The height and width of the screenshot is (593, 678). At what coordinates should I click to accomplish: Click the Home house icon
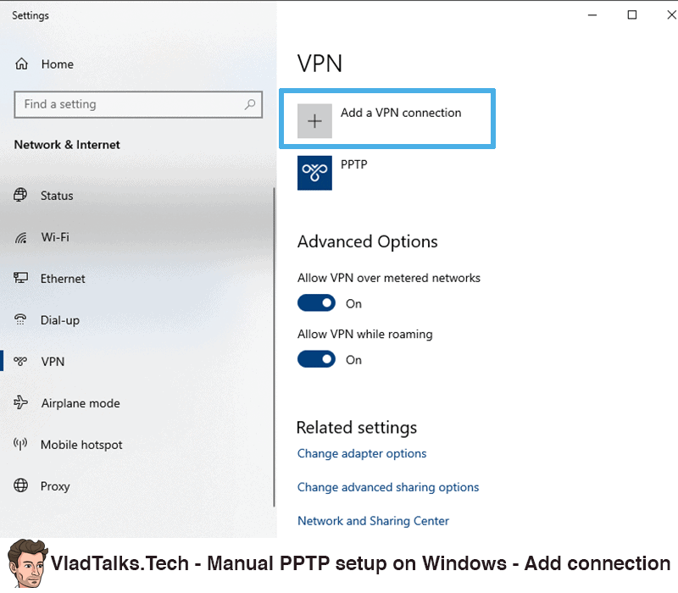coord(20,64)
